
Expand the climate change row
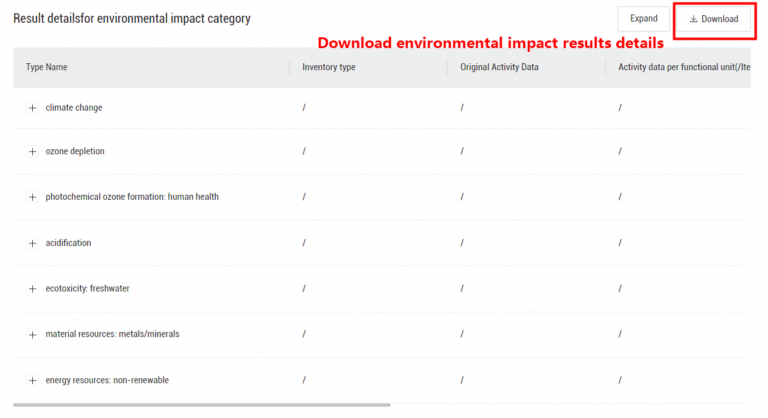pos(33,108)
